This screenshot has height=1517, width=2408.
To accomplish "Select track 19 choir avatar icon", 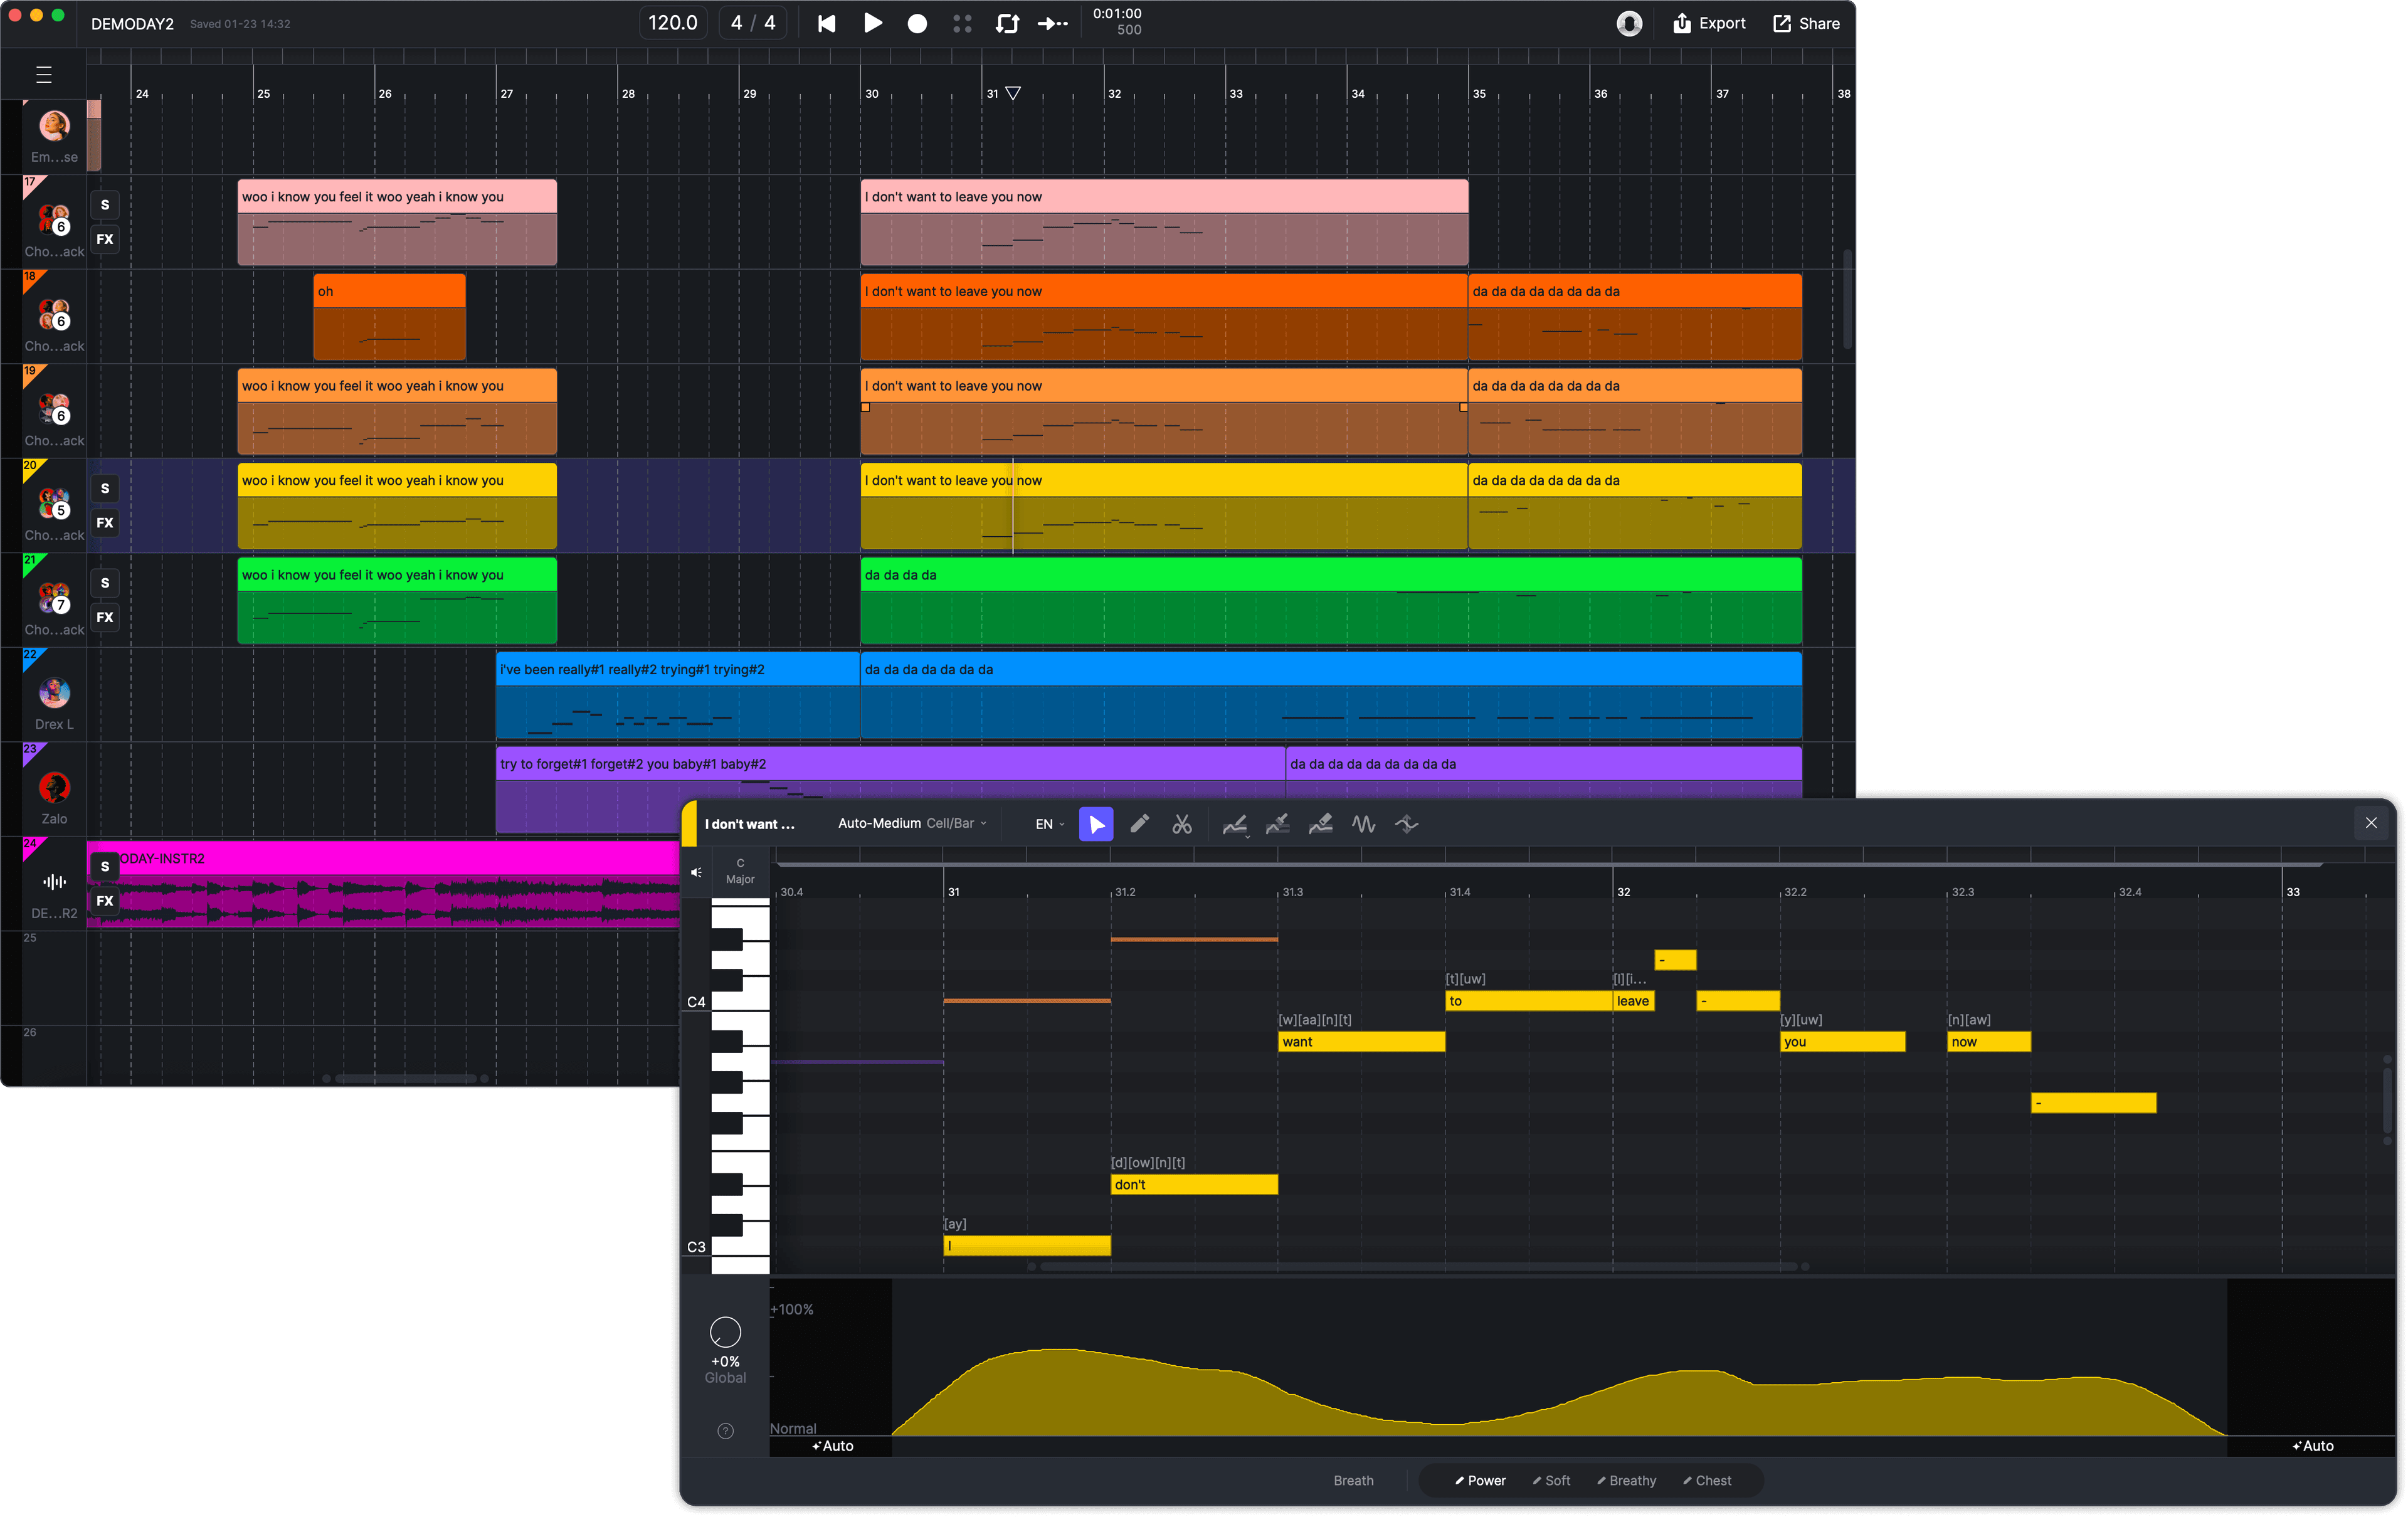I will pyautogui.click(x=54, y=409).
